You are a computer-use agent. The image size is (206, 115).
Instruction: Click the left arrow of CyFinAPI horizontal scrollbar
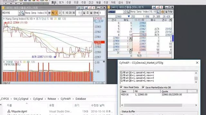tap(122, 105)
